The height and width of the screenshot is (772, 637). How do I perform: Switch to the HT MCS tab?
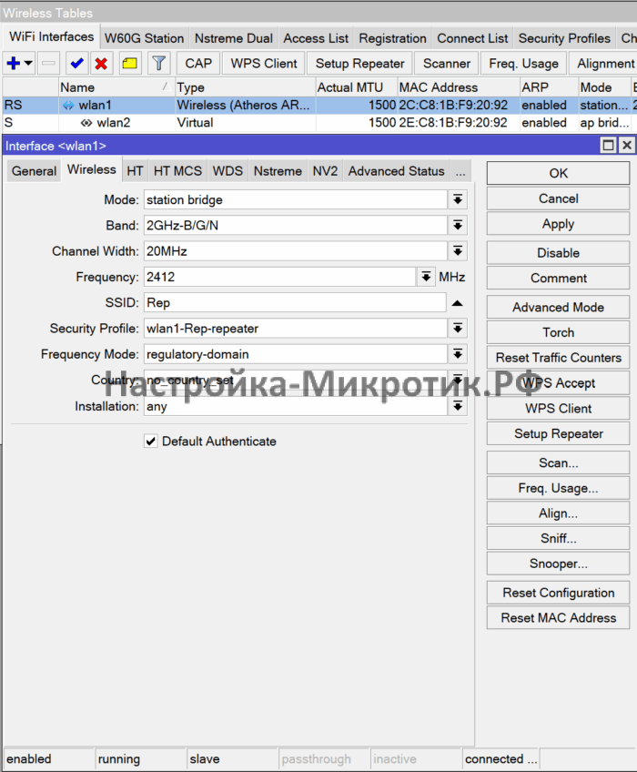click(177, 171)
